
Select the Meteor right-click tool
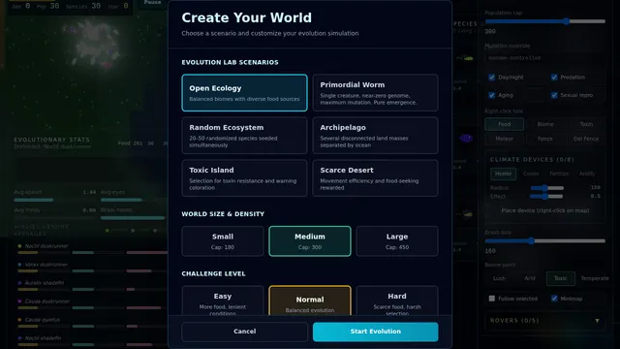[504, 139]
